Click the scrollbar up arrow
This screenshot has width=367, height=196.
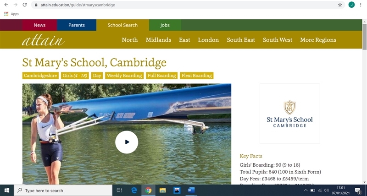pyautogui.click(x=364, y=22)
